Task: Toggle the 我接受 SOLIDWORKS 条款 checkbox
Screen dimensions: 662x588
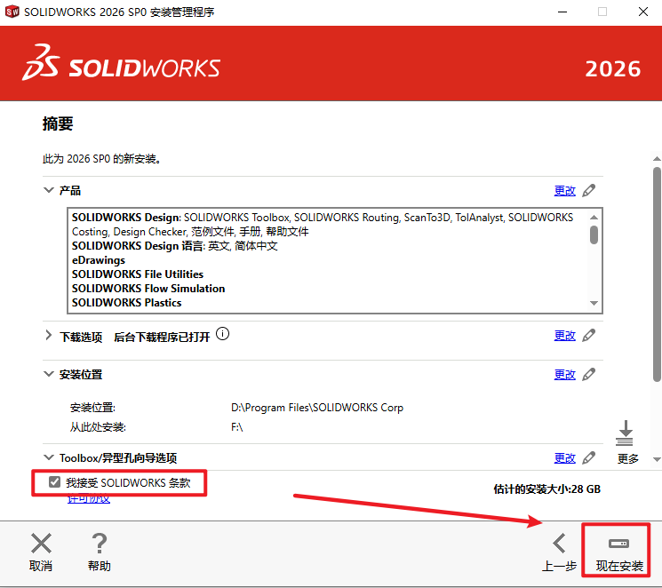Action: point(55,482)
